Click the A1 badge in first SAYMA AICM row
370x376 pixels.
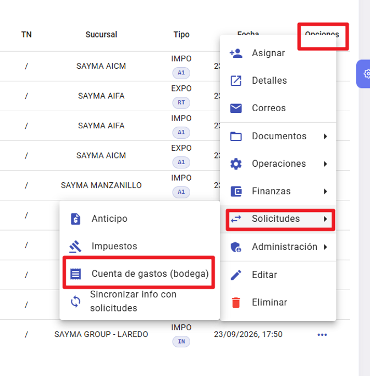point(181,73)
